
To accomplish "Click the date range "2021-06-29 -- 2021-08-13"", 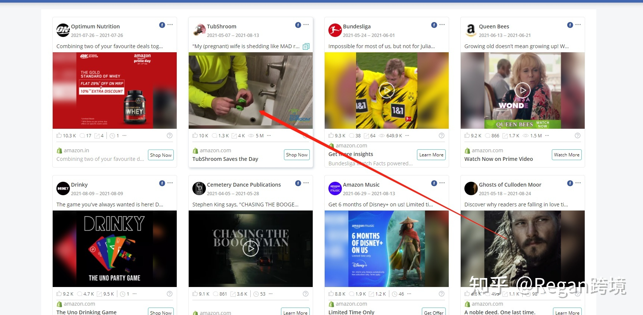I will click(x=369, y=194).
